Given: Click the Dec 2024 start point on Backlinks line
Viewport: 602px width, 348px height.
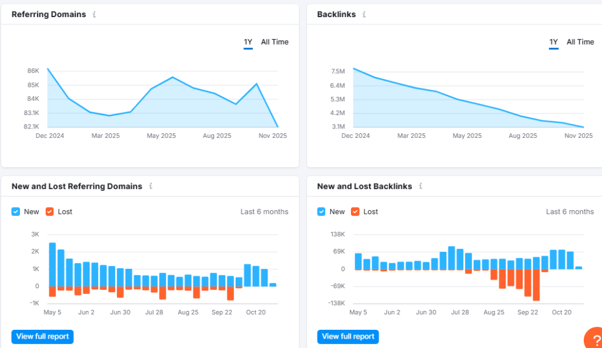Looking at the screenshot, I should coord(353,69).
